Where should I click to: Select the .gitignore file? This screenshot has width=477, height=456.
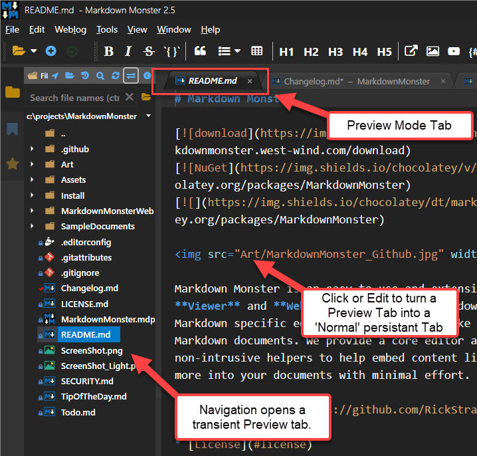click(80, 273)
